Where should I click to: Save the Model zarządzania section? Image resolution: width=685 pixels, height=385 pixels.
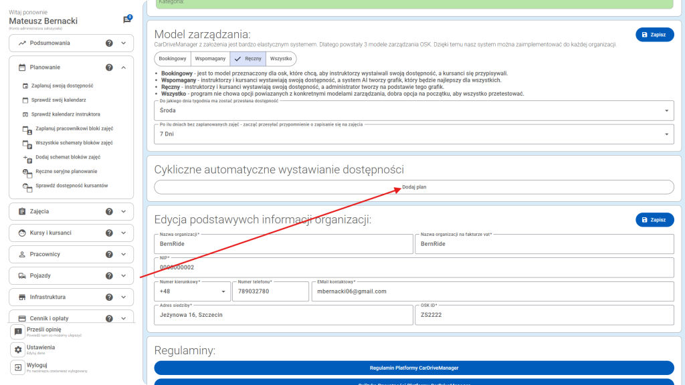(654, 35)
